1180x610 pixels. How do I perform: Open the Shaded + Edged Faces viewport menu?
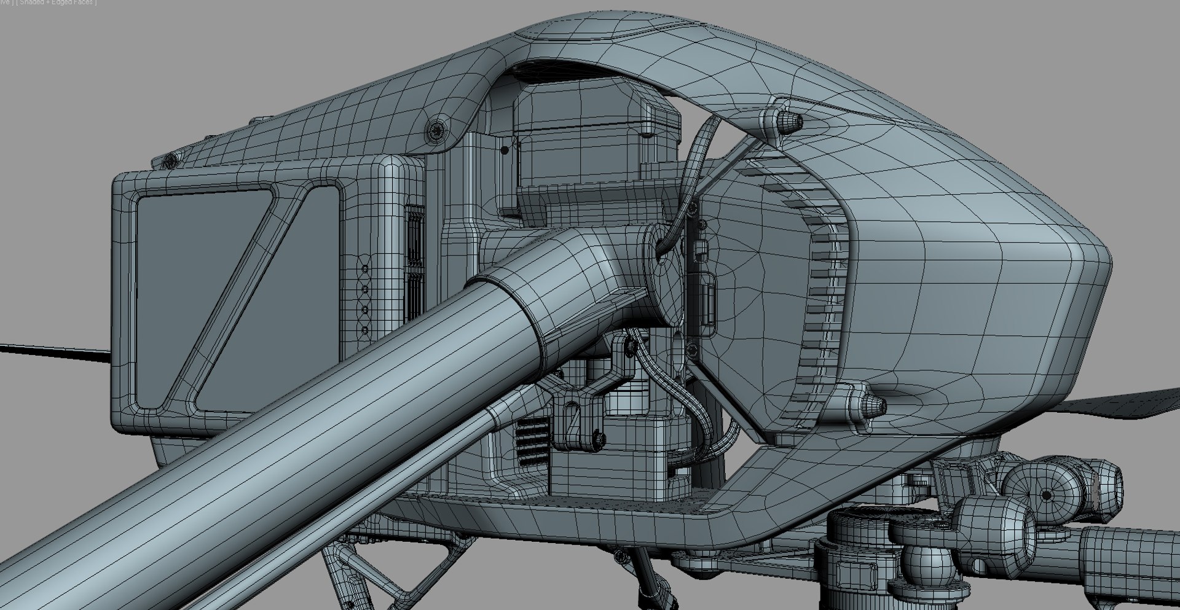pyautogui.click(x=56, y=2)
